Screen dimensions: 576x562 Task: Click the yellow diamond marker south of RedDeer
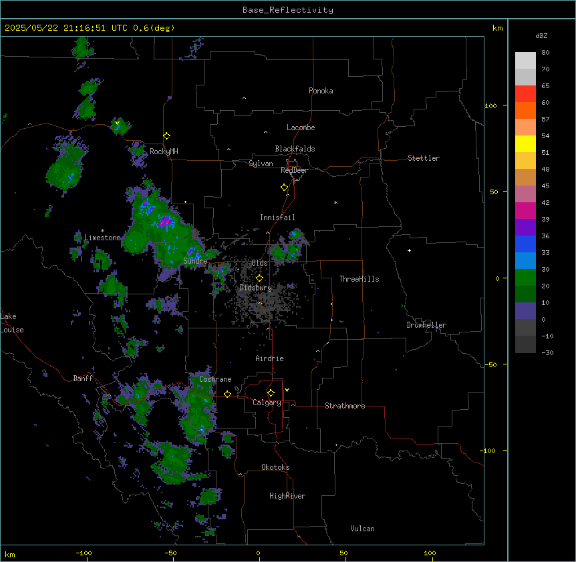(285, 188)
